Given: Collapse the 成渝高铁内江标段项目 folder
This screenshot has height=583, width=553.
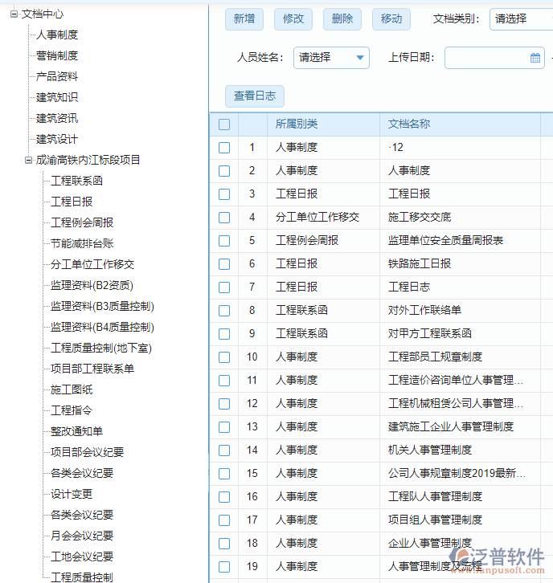Looking at the screenshot, I should (28, 160).
